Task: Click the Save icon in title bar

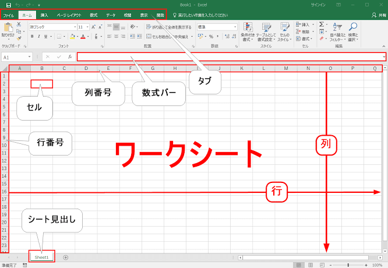Action: pyautogui.click(x=8, y=5)
